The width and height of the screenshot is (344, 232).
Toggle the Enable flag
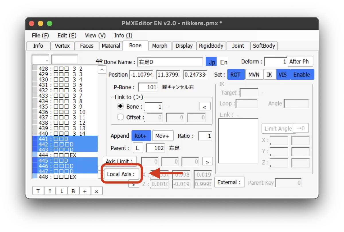pyautogui.click(x=302, y=75)
